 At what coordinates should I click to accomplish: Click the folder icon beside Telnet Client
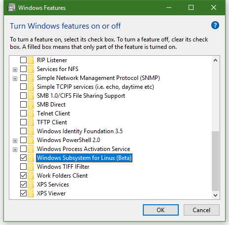(x=31, y=113)
